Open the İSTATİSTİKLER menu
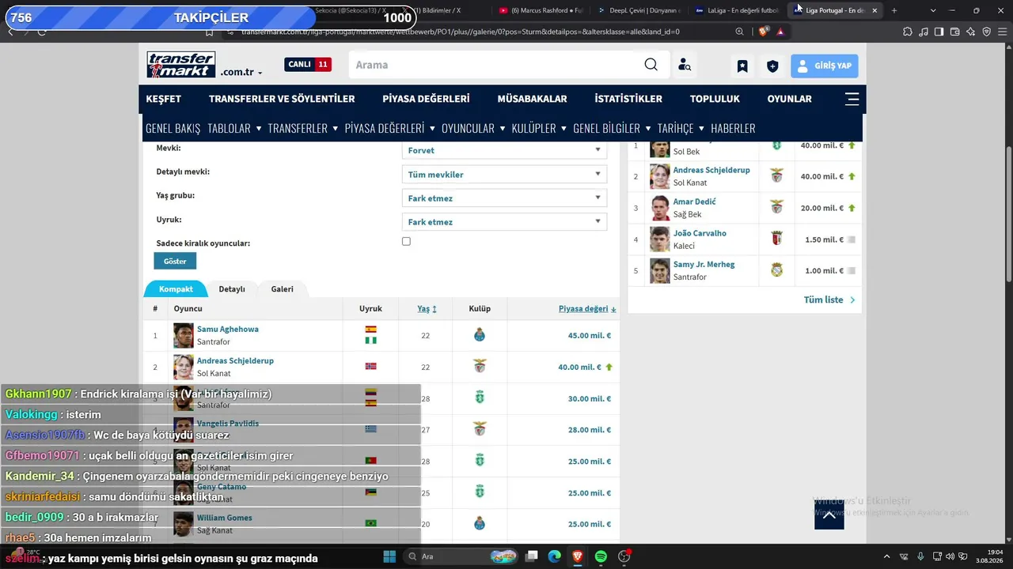 (x=628, y=99)
